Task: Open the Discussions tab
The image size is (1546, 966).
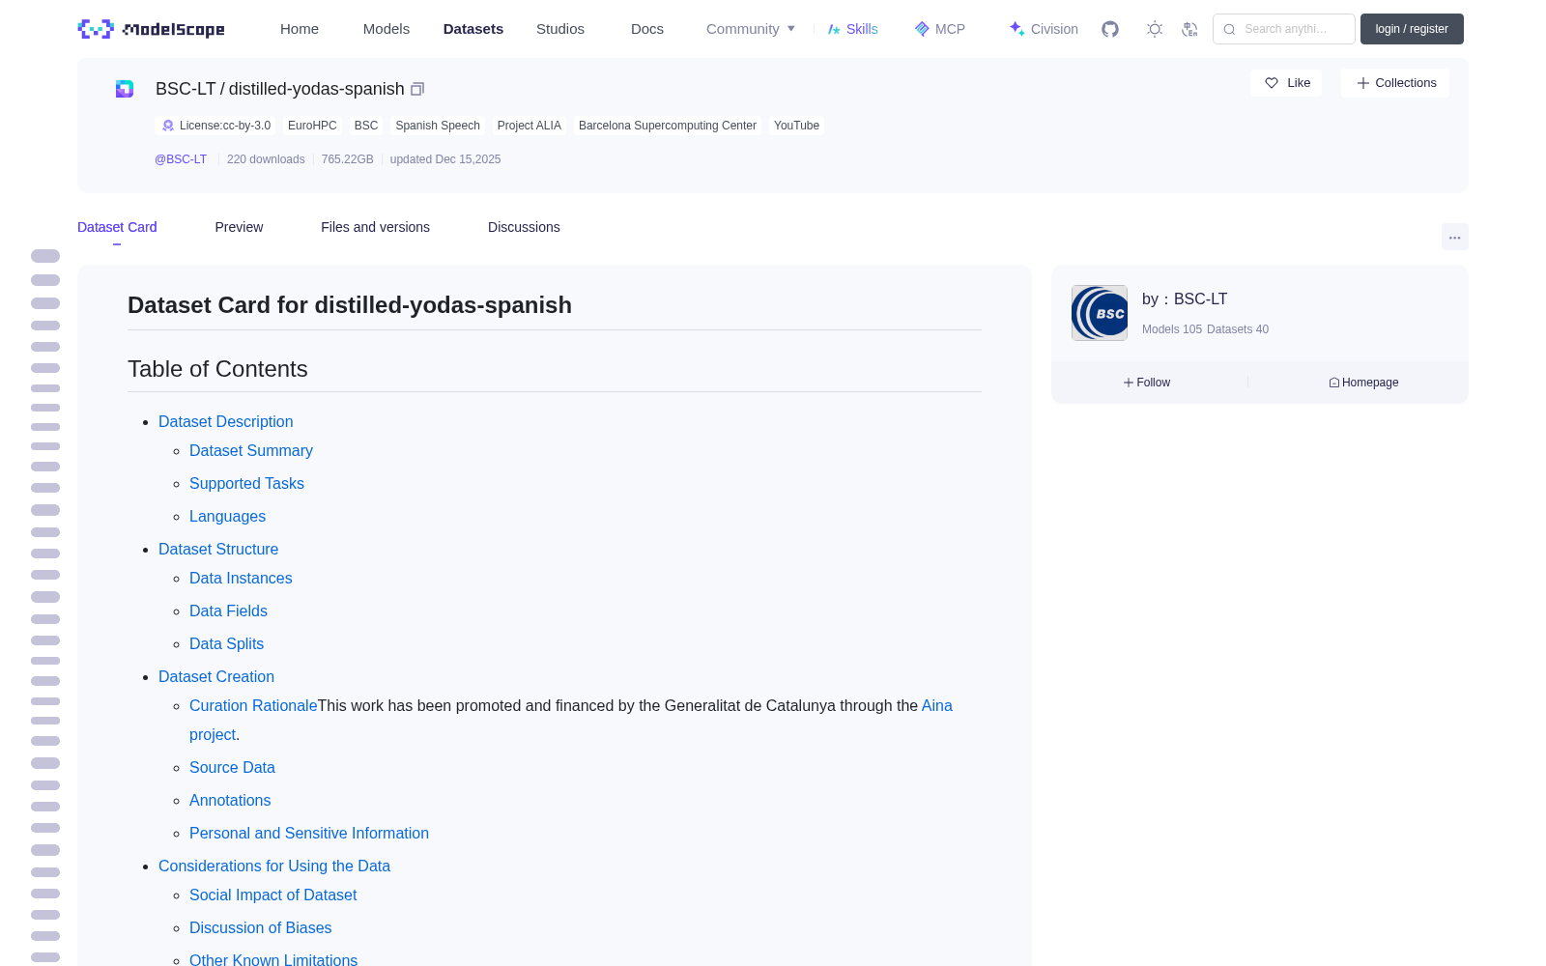Action: 524,227
